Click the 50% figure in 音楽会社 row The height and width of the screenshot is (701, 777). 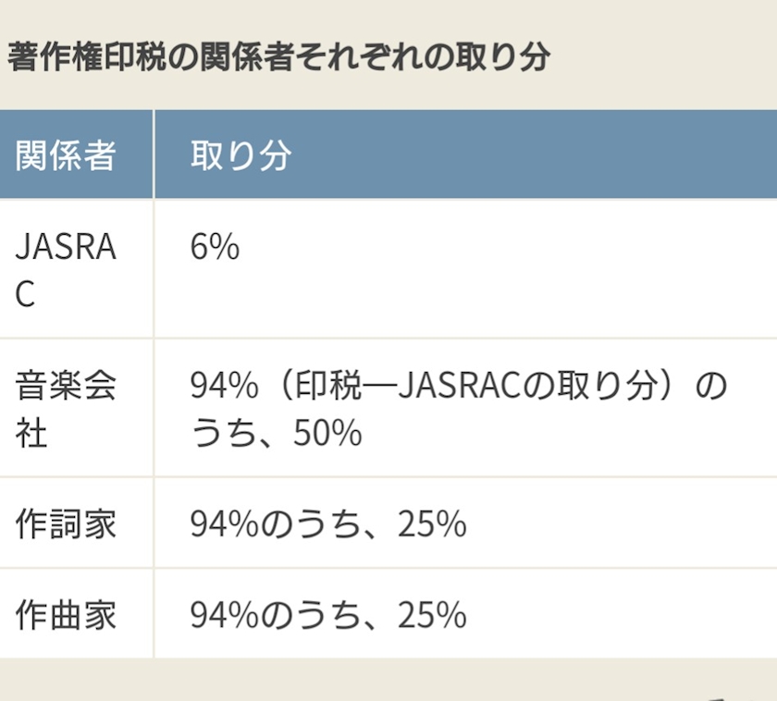[327, 433]
